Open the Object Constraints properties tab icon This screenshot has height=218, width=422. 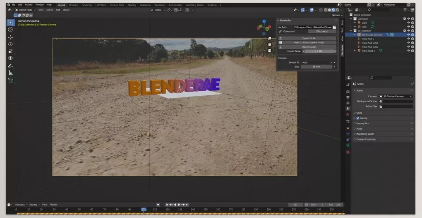point(348,139)
